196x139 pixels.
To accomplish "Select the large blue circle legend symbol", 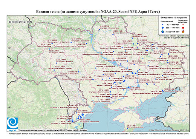I will tap(163, 28).
